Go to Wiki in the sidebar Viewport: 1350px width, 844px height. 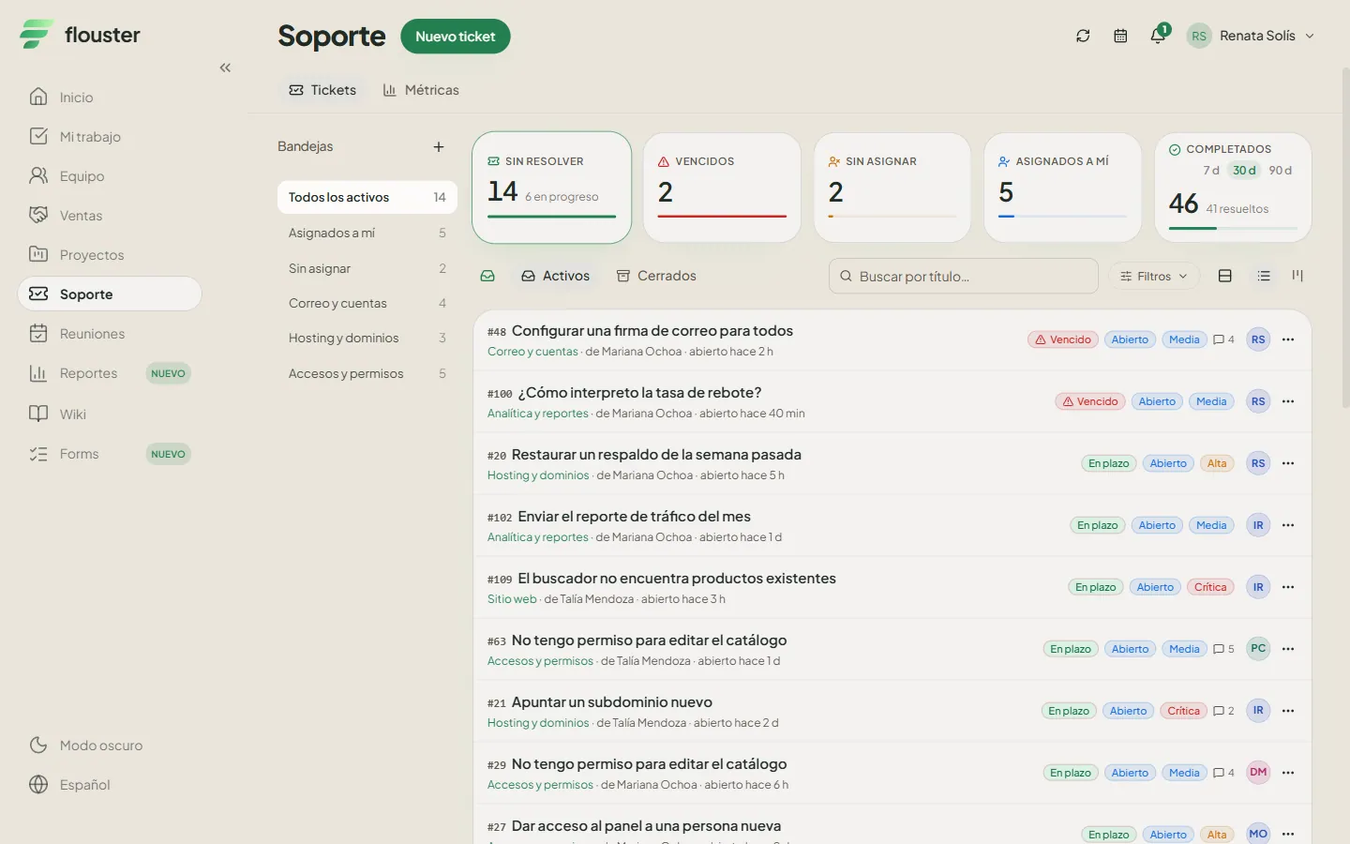pos(110,414)
